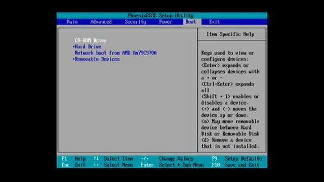Expand the Hard Drive boot entry
The image size is (324, 182).
(x=87, y=47)
